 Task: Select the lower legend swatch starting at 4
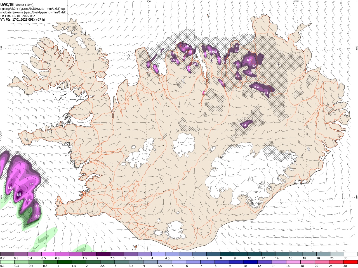(150, 262)
